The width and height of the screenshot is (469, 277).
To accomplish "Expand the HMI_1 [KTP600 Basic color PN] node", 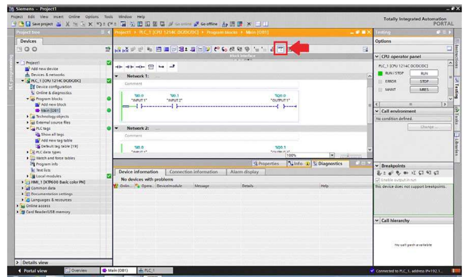I will (22, 182).
